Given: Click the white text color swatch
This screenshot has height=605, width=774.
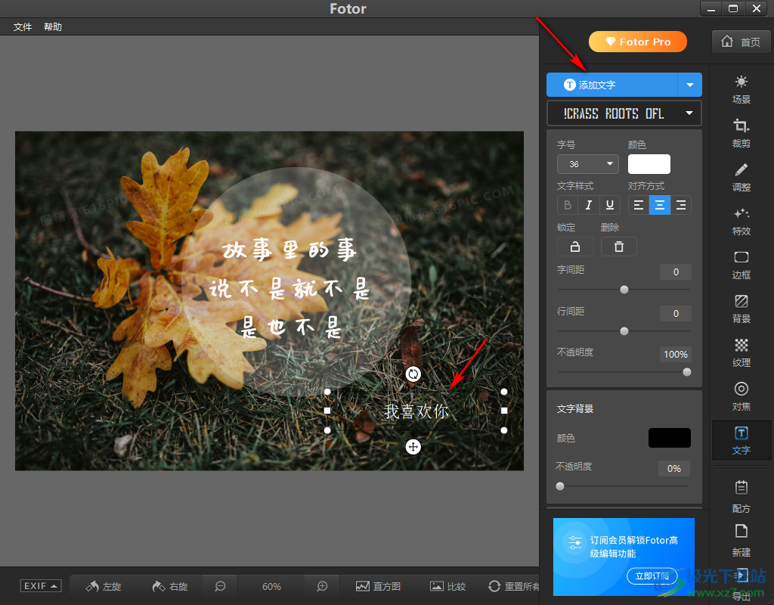Looking at the screenshot, I should (649, 164).
